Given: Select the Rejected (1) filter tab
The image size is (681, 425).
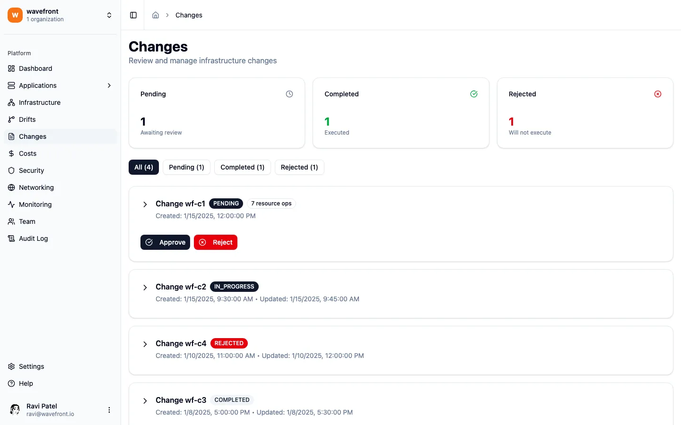Looking at the screenshot, I should [x=299, y=167].
